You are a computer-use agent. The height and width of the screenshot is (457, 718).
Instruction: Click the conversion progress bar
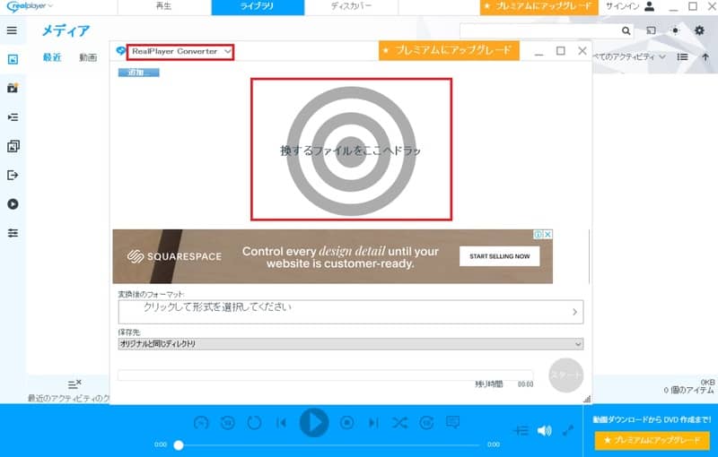tap(326, 375)
